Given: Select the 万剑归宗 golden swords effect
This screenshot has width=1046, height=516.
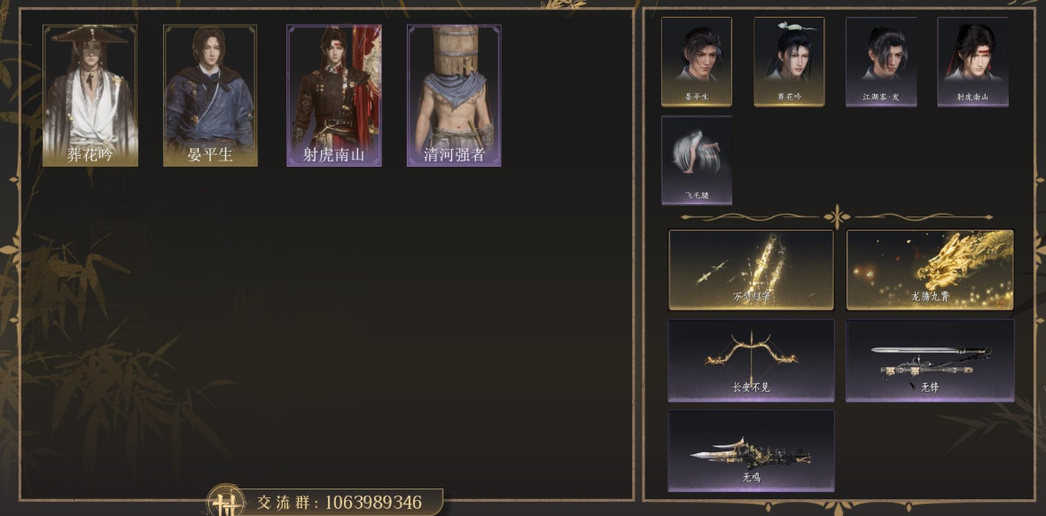Looking at the screenshot, I should [751, 270].
